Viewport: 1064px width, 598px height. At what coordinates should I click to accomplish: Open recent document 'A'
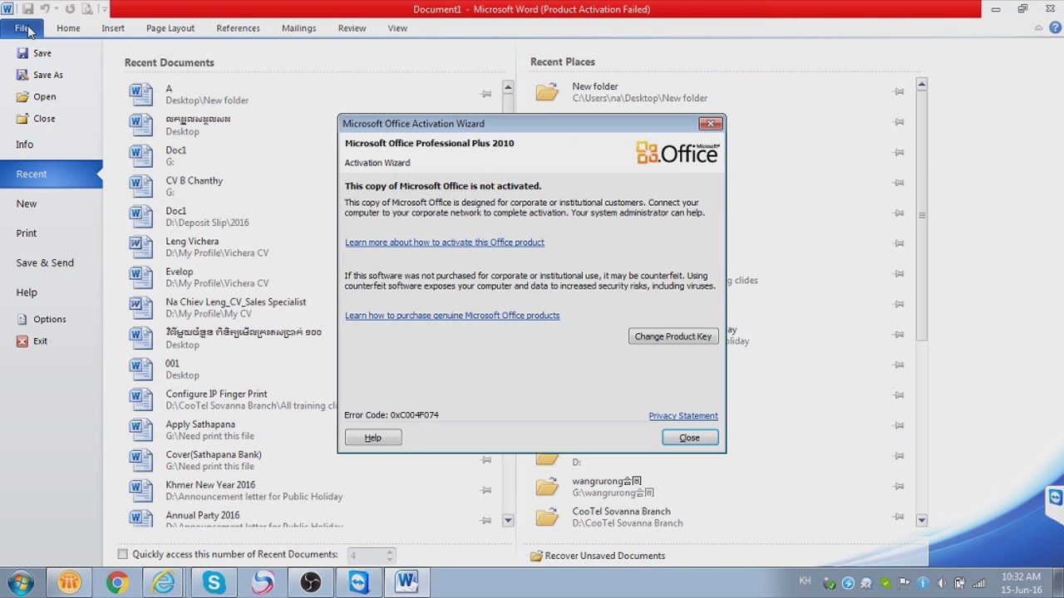click(x=313, y=94)
